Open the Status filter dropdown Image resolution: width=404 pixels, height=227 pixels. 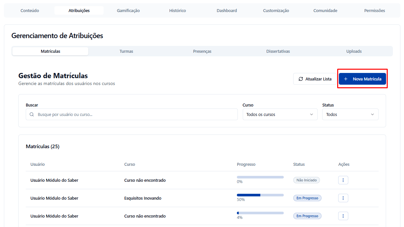(x=350, y=115)
